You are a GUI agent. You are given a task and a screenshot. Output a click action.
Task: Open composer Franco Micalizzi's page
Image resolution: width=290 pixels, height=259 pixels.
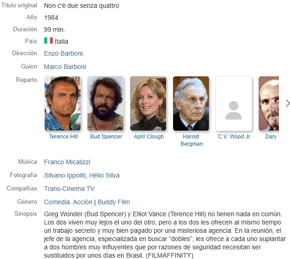pyautogui.click(x=67, y=162)
